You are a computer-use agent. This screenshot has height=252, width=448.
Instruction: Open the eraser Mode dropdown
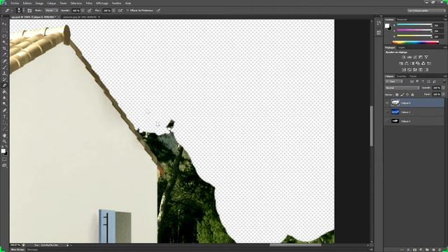point(51,10)
